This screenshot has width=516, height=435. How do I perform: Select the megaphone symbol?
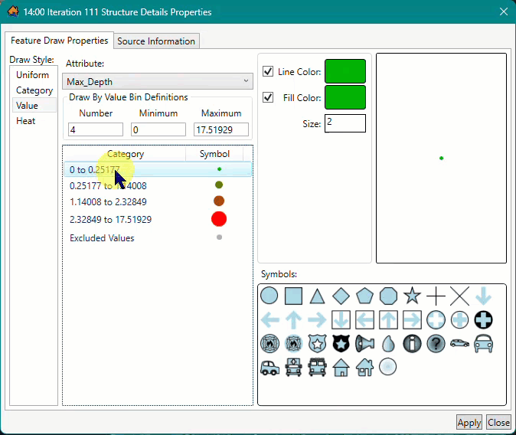364,344
